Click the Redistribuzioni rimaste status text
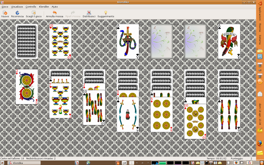 click(41, 159)
